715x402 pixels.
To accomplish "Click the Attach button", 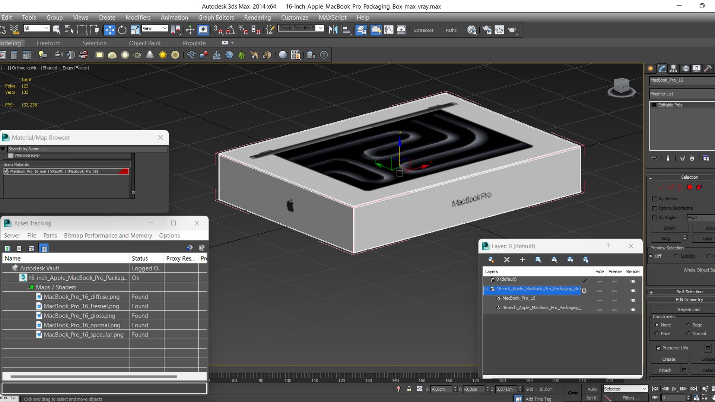I will point(665,370).
